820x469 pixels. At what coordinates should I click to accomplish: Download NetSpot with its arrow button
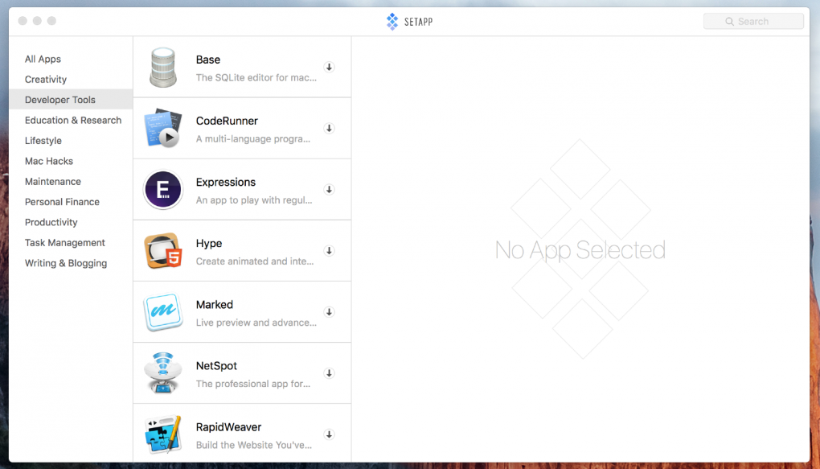(329, 373)
